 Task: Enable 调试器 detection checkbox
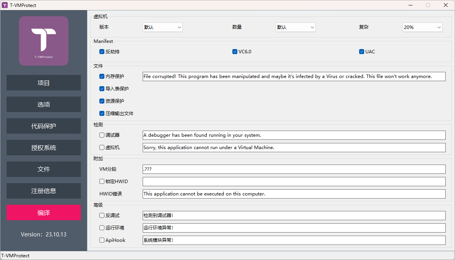pos(102,135)
